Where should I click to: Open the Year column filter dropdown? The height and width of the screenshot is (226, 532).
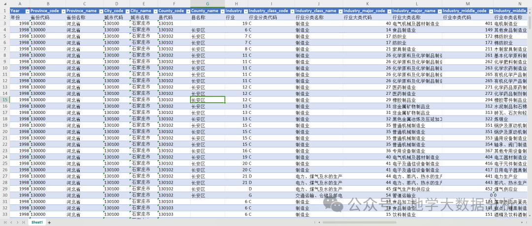(x=27, y=11)
